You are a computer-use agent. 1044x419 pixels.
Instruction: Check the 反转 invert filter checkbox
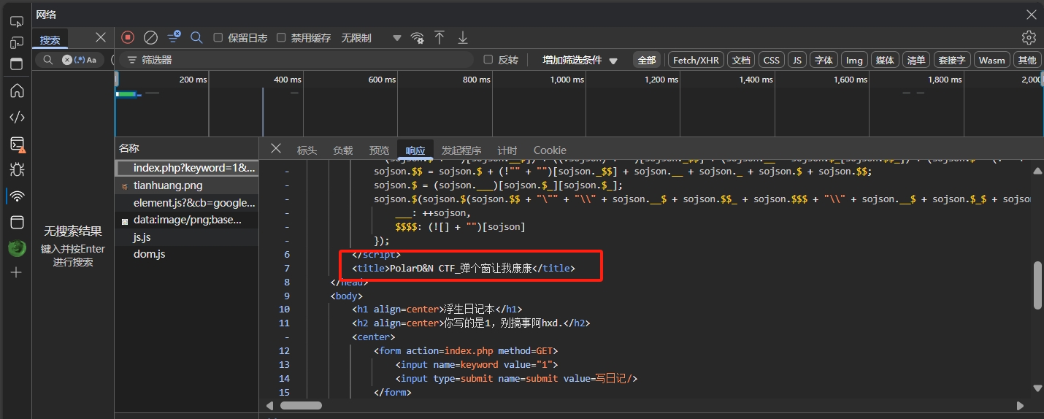click(488, 60)
